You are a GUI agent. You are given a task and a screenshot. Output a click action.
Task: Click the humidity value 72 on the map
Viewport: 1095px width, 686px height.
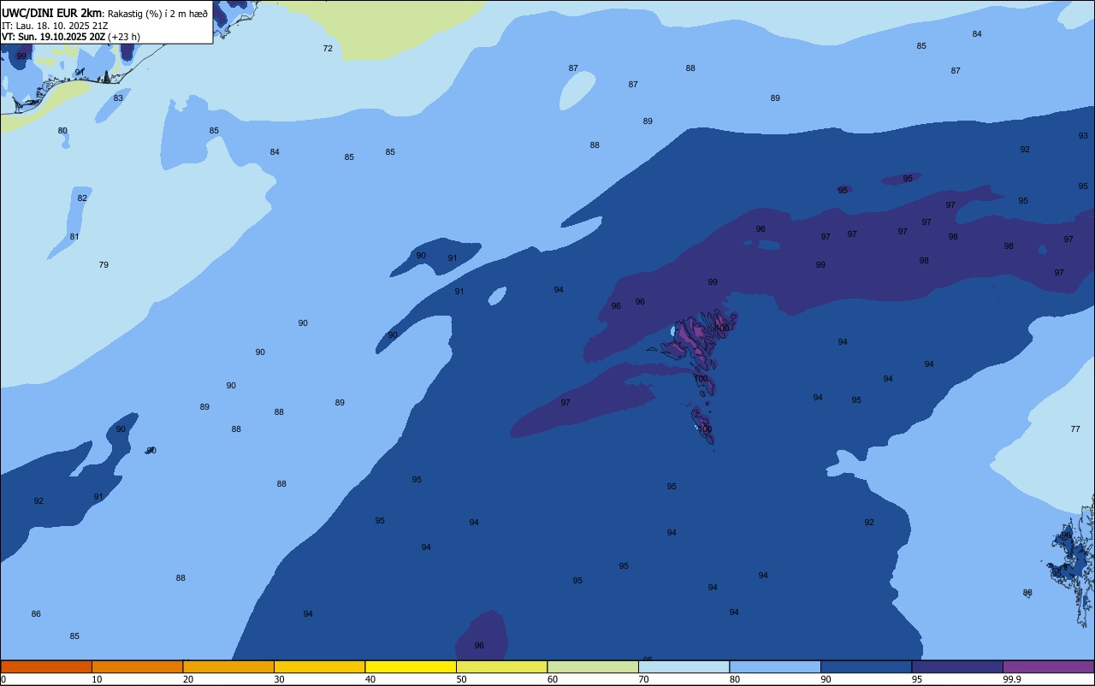(x=328, y=49)
